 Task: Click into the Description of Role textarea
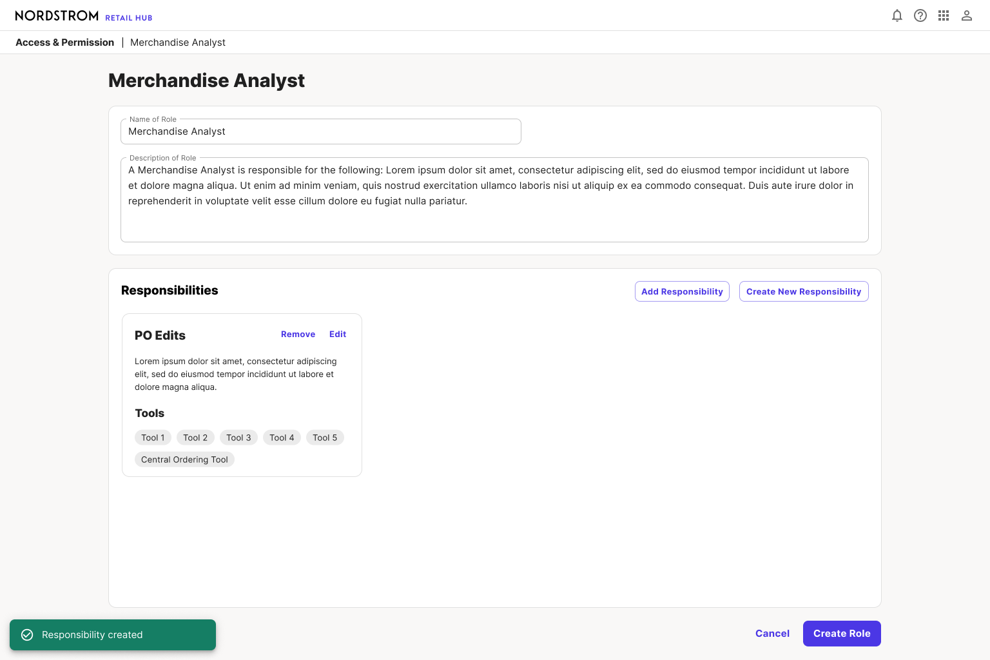494,200
